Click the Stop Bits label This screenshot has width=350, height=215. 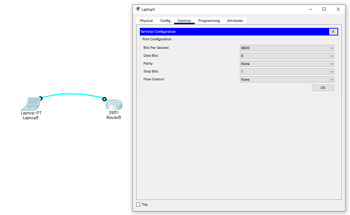pos(151,72)
